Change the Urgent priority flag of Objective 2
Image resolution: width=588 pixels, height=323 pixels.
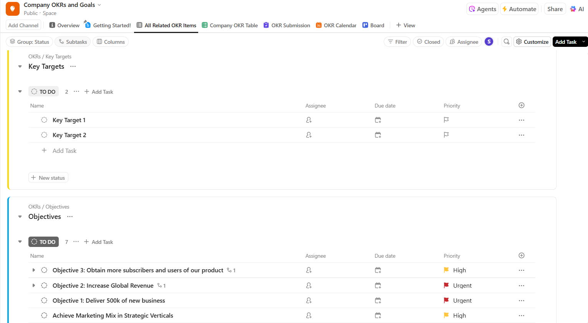446,286
